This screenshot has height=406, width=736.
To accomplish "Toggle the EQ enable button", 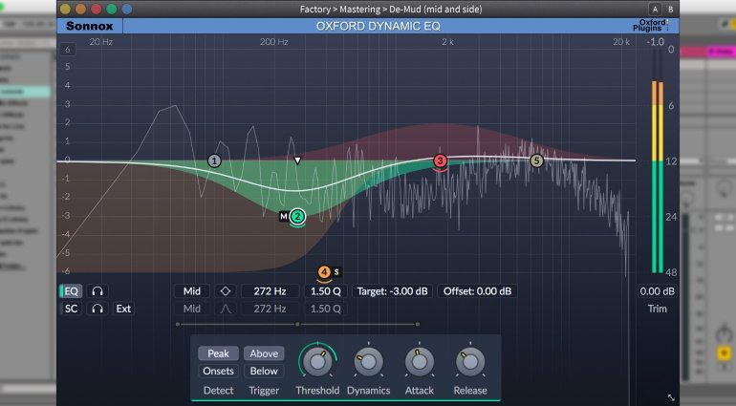I will click(x=72, y=291).
